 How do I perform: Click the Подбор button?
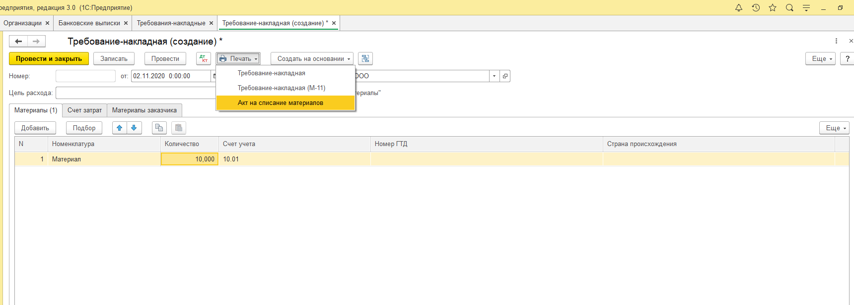tap(84, 128)
